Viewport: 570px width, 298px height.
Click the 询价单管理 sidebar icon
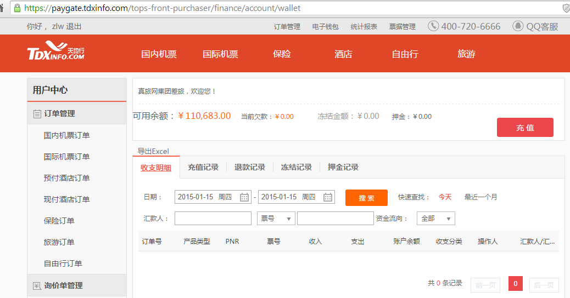37,285
